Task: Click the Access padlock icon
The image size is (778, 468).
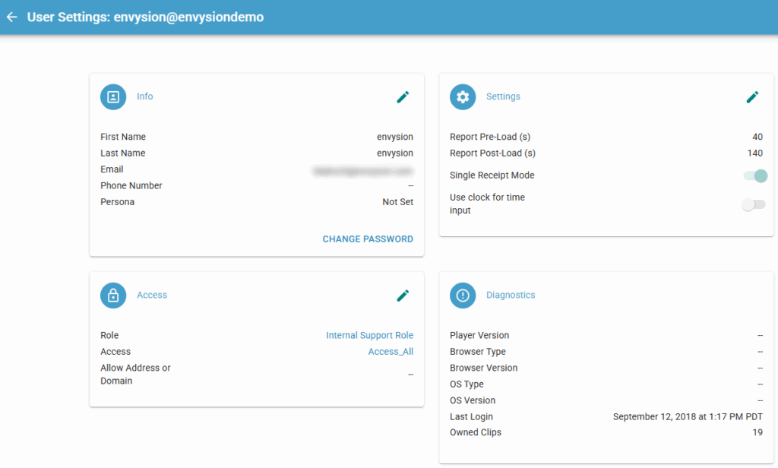Action: [x=113, y=295]
